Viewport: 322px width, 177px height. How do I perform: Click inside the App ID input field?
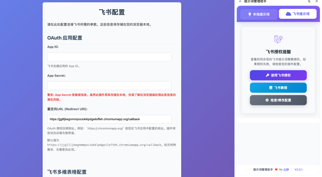(109, 57)
